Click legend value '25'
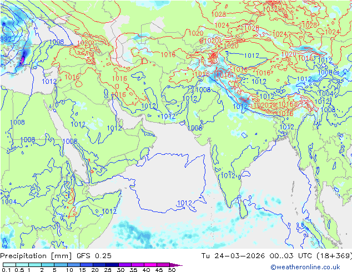Image resolution: width=352 pixels, height=272 pixels. (108, 270)
